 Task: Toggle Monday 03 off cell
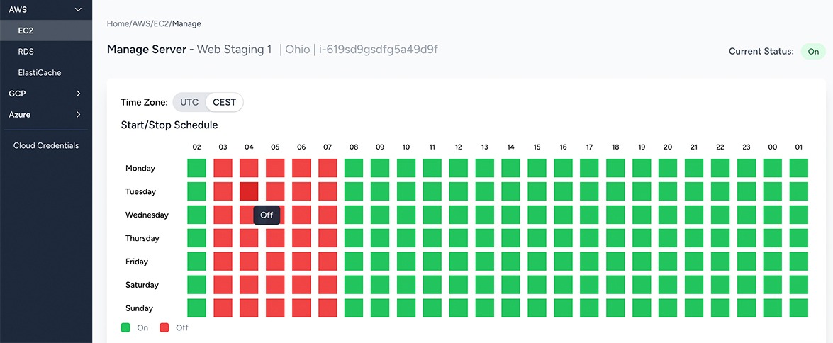pyautogui.click(x=223, y=168)
